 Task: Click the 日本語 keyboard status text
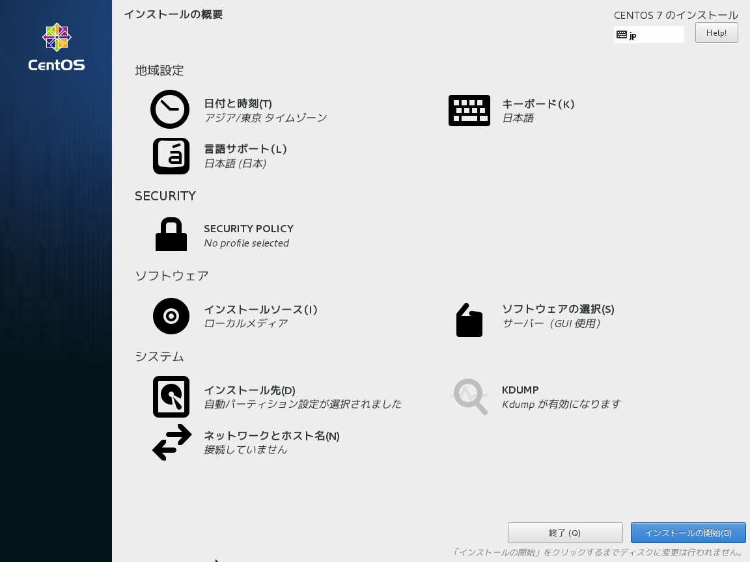[x=518, y=118]
